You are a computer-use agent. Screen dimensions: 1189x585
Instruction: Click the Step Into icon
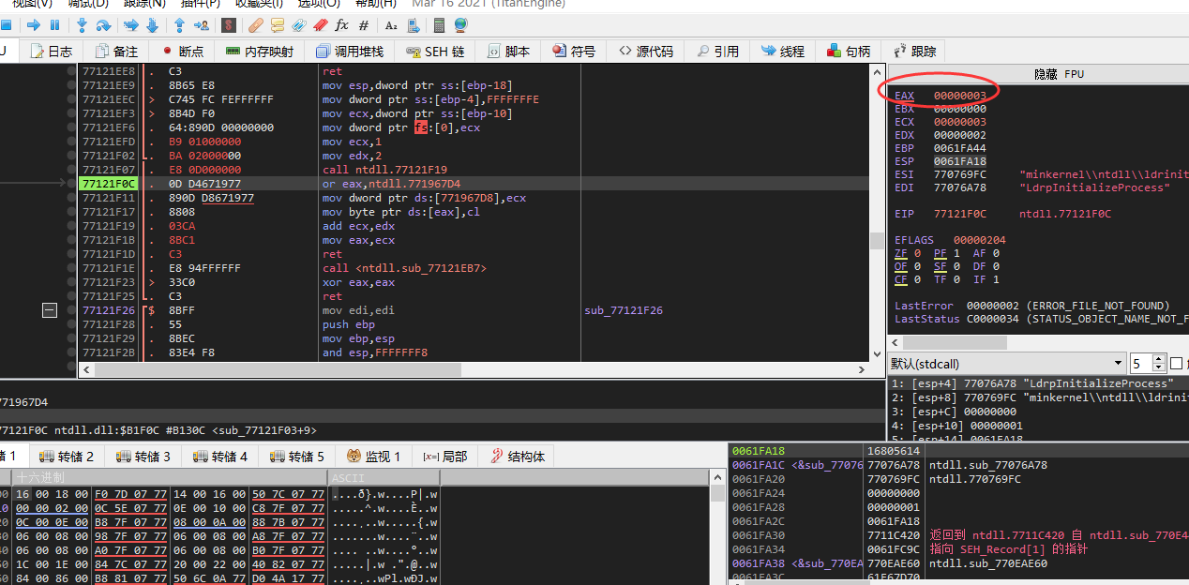pos(82,25)
